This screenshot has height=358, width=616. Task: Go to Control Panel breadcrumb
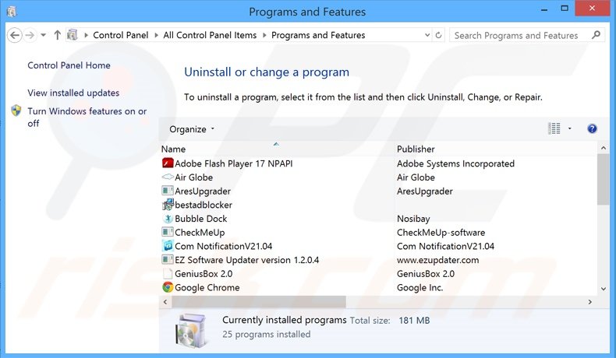pos(121,35)
